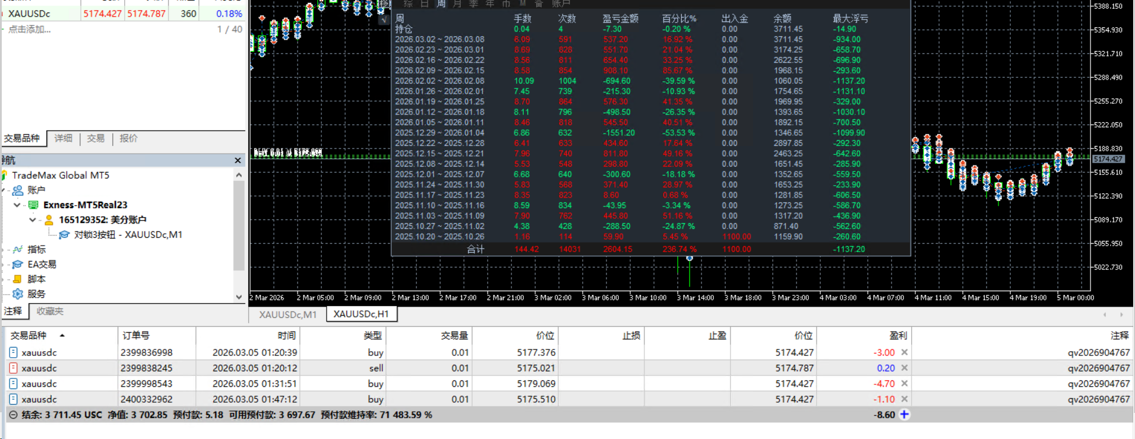The height and width of the screenshot is (439, 1135).
Task: Click the red sell order icon for 2399838245
Action: point(13,368)
